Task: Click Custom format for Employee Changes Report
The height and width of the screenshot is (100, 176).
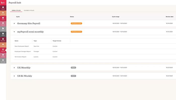Action: pos(55,51)
